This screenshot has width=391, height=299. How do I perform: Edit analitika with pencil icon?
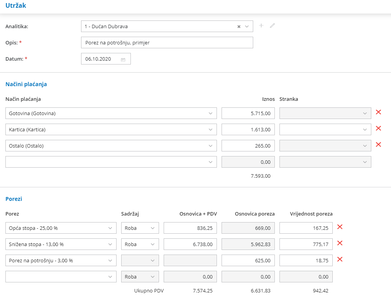[x=272, y=25]
